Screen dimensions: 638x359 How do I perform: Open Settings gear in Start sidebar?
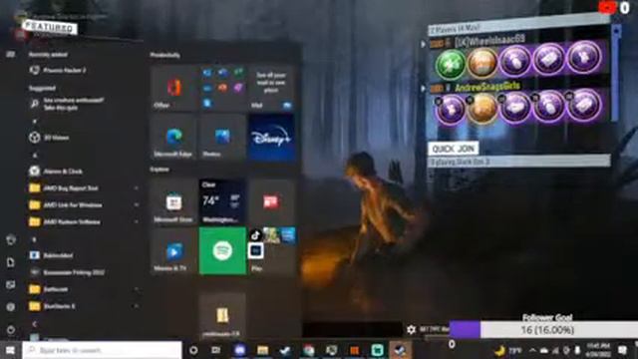(x=11, y=307)
